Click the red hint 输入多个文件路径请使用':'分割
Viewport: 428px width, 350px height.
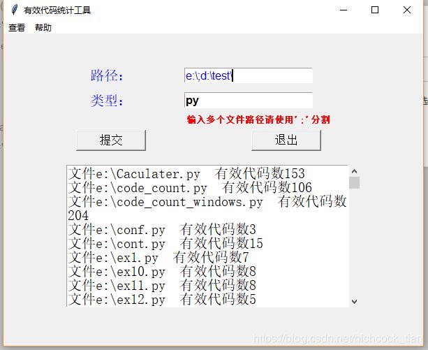pos(258,119)
